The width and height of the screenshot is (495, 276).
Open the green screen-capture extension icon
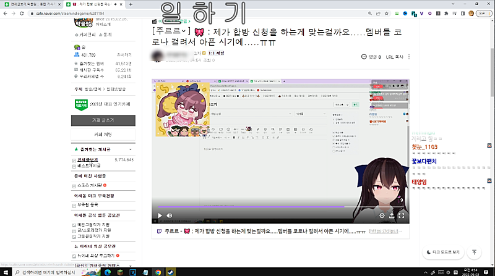[397, 13]
